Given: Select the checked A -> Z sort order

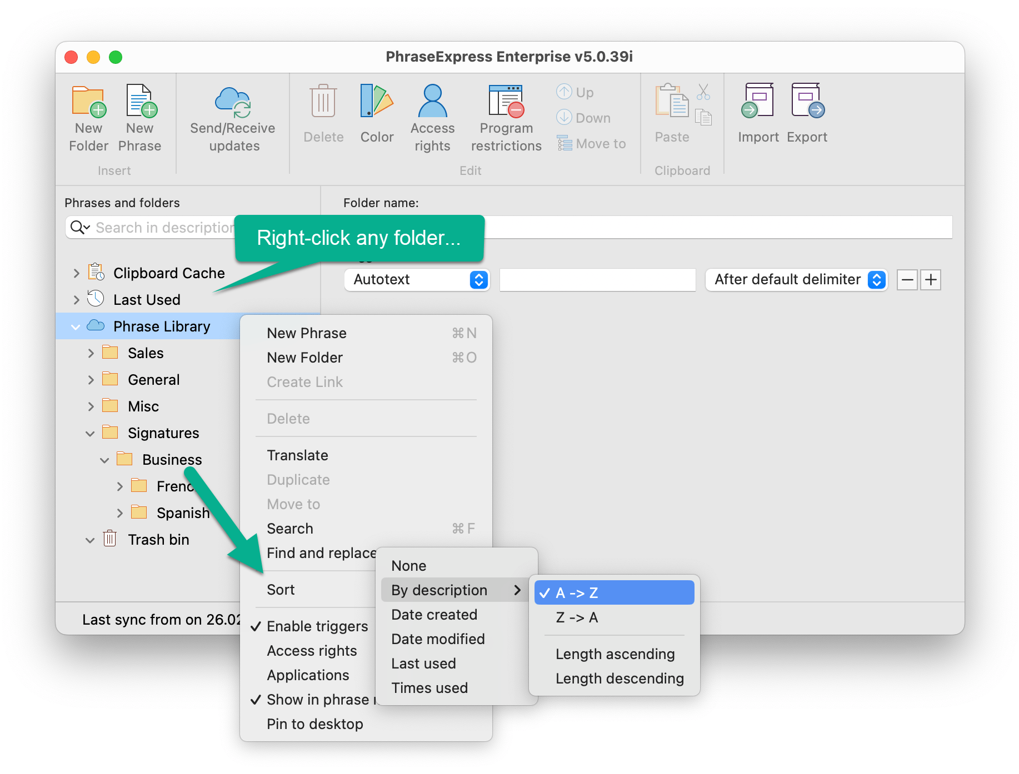Looking at the screenshot, I should point(615,593).
